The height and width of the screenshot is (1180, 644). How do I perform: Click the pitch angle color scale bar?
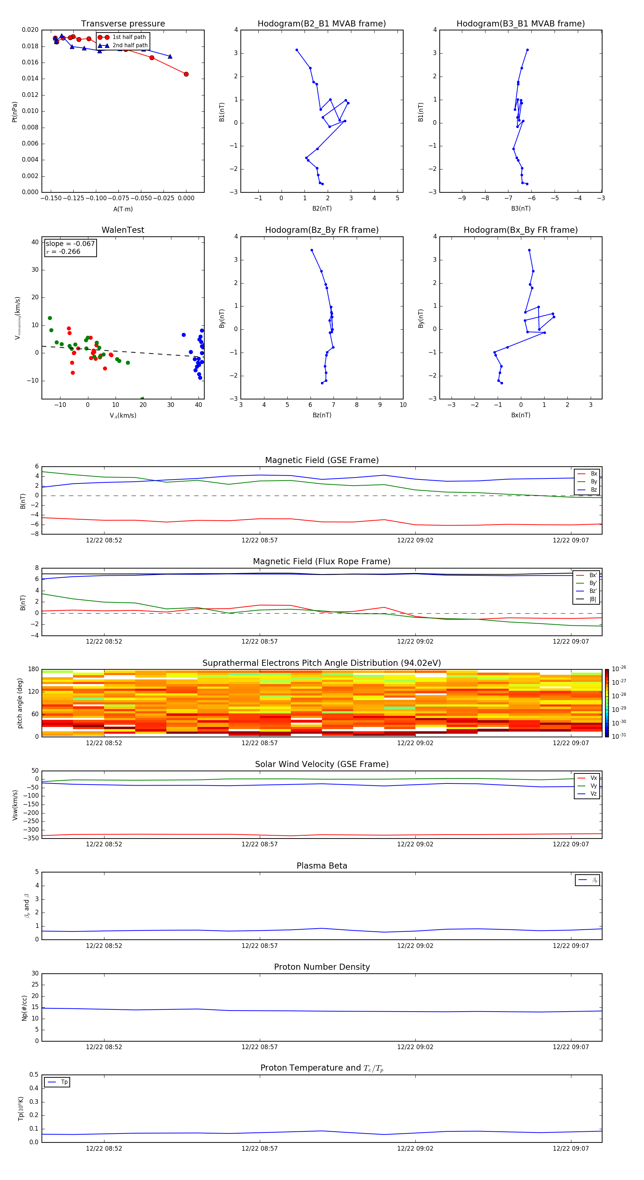pos(607,703)
